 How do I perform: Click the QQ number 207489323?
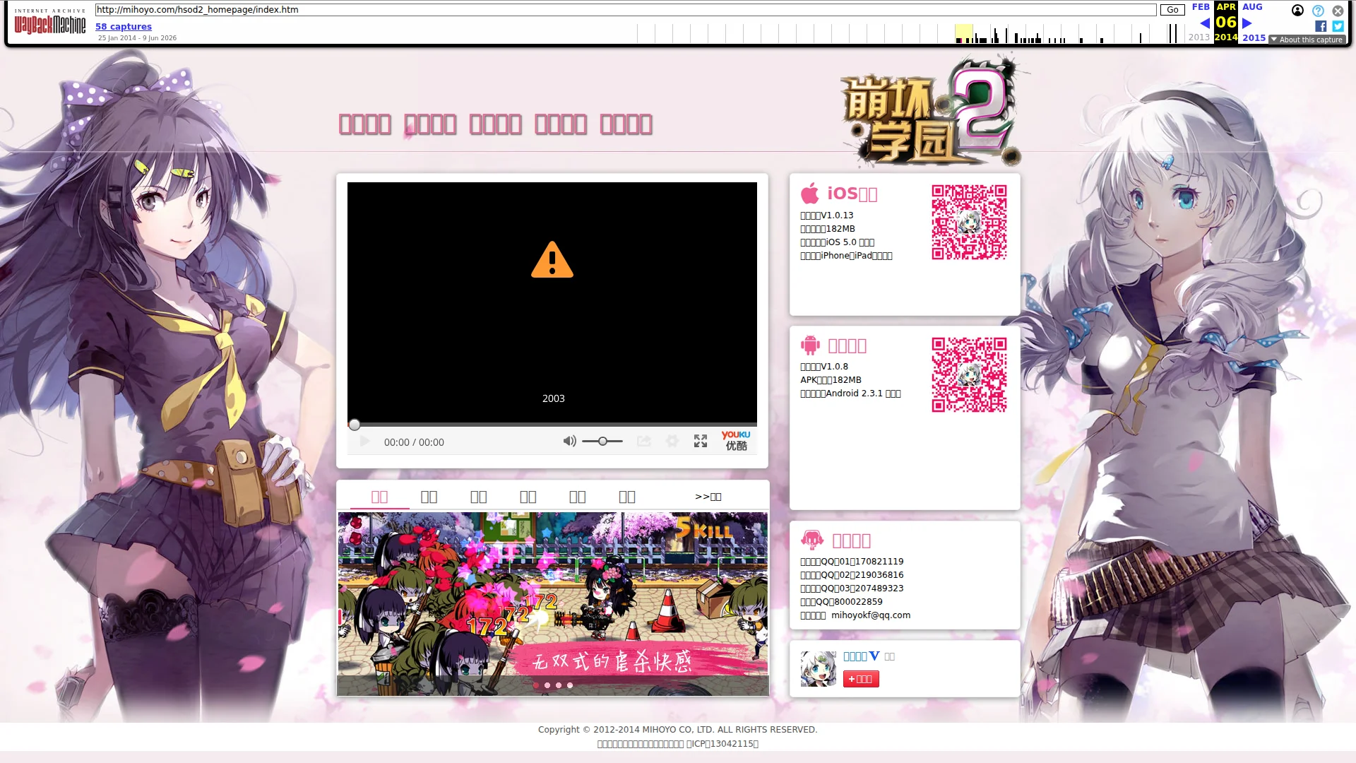(x=879, y=588)
